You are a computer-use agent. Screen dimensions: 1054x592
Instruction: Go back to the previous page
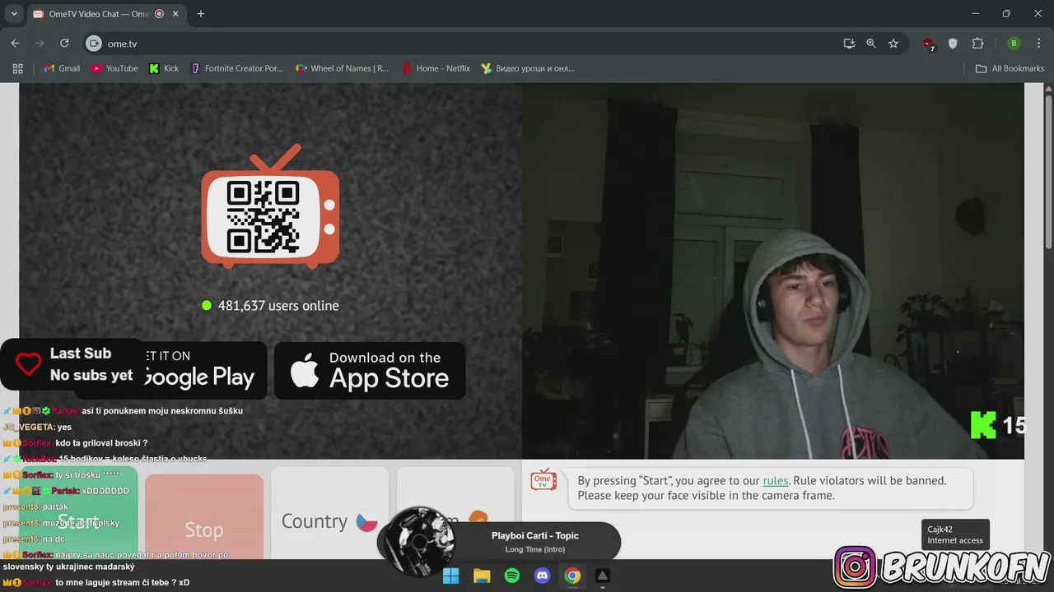(16, 44)
